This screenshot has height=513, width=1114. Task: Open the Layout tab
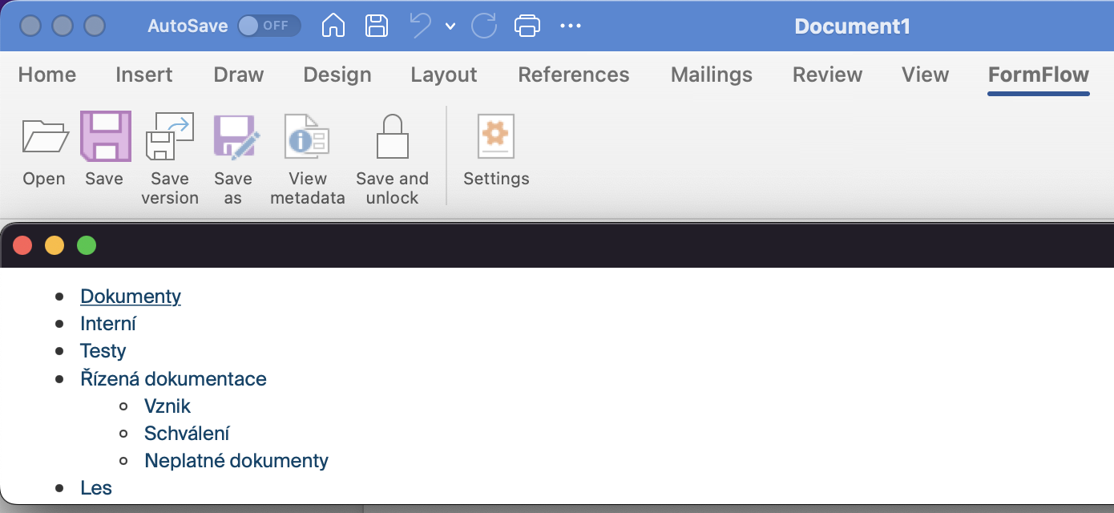click(x=444, y=75)
